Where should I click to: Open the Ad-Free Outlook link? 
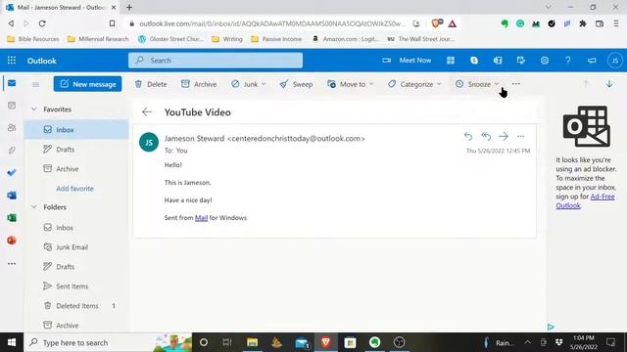[585, 201]
